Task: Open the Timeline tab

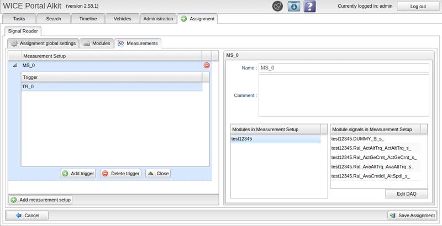Action: [x=88, y=19]
